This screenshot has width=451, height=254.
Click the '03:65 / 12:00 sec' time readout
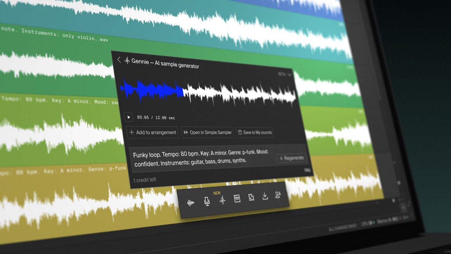[156, 117]
